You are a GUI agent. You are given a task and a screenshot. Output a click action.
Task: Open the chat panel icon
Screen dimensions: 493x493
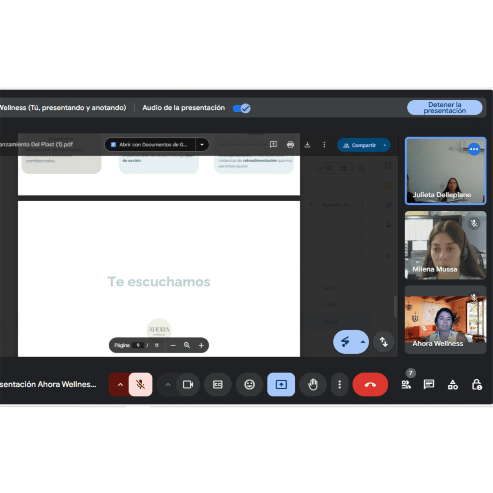(429, 385)
